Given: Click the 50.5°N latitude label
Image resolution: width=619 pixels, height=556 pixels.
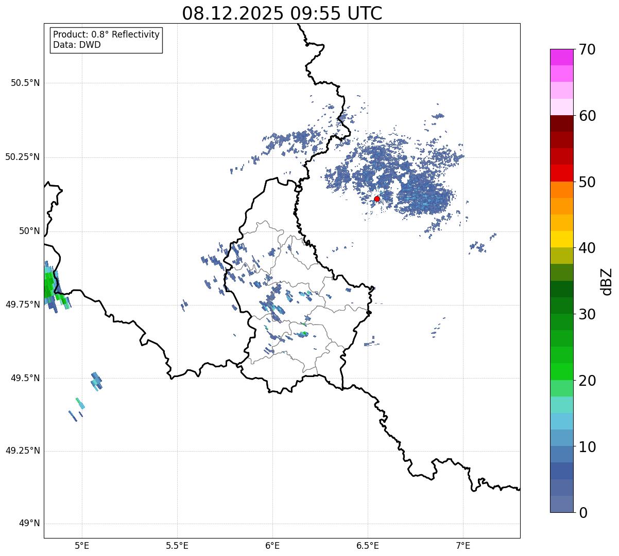Looking at the screenshot, I should [25, 83].
